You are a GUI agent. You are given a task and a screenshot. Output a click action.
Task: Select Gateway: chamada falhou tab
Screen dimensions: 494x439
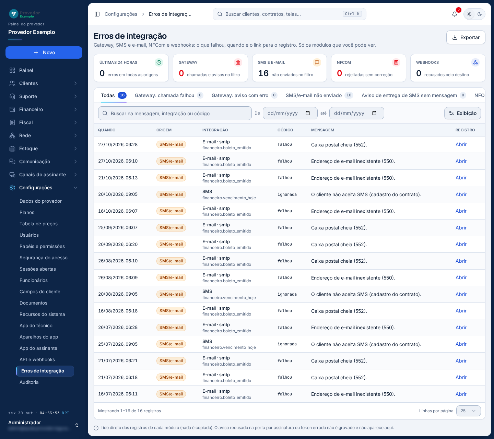click(x=169, y=95)
